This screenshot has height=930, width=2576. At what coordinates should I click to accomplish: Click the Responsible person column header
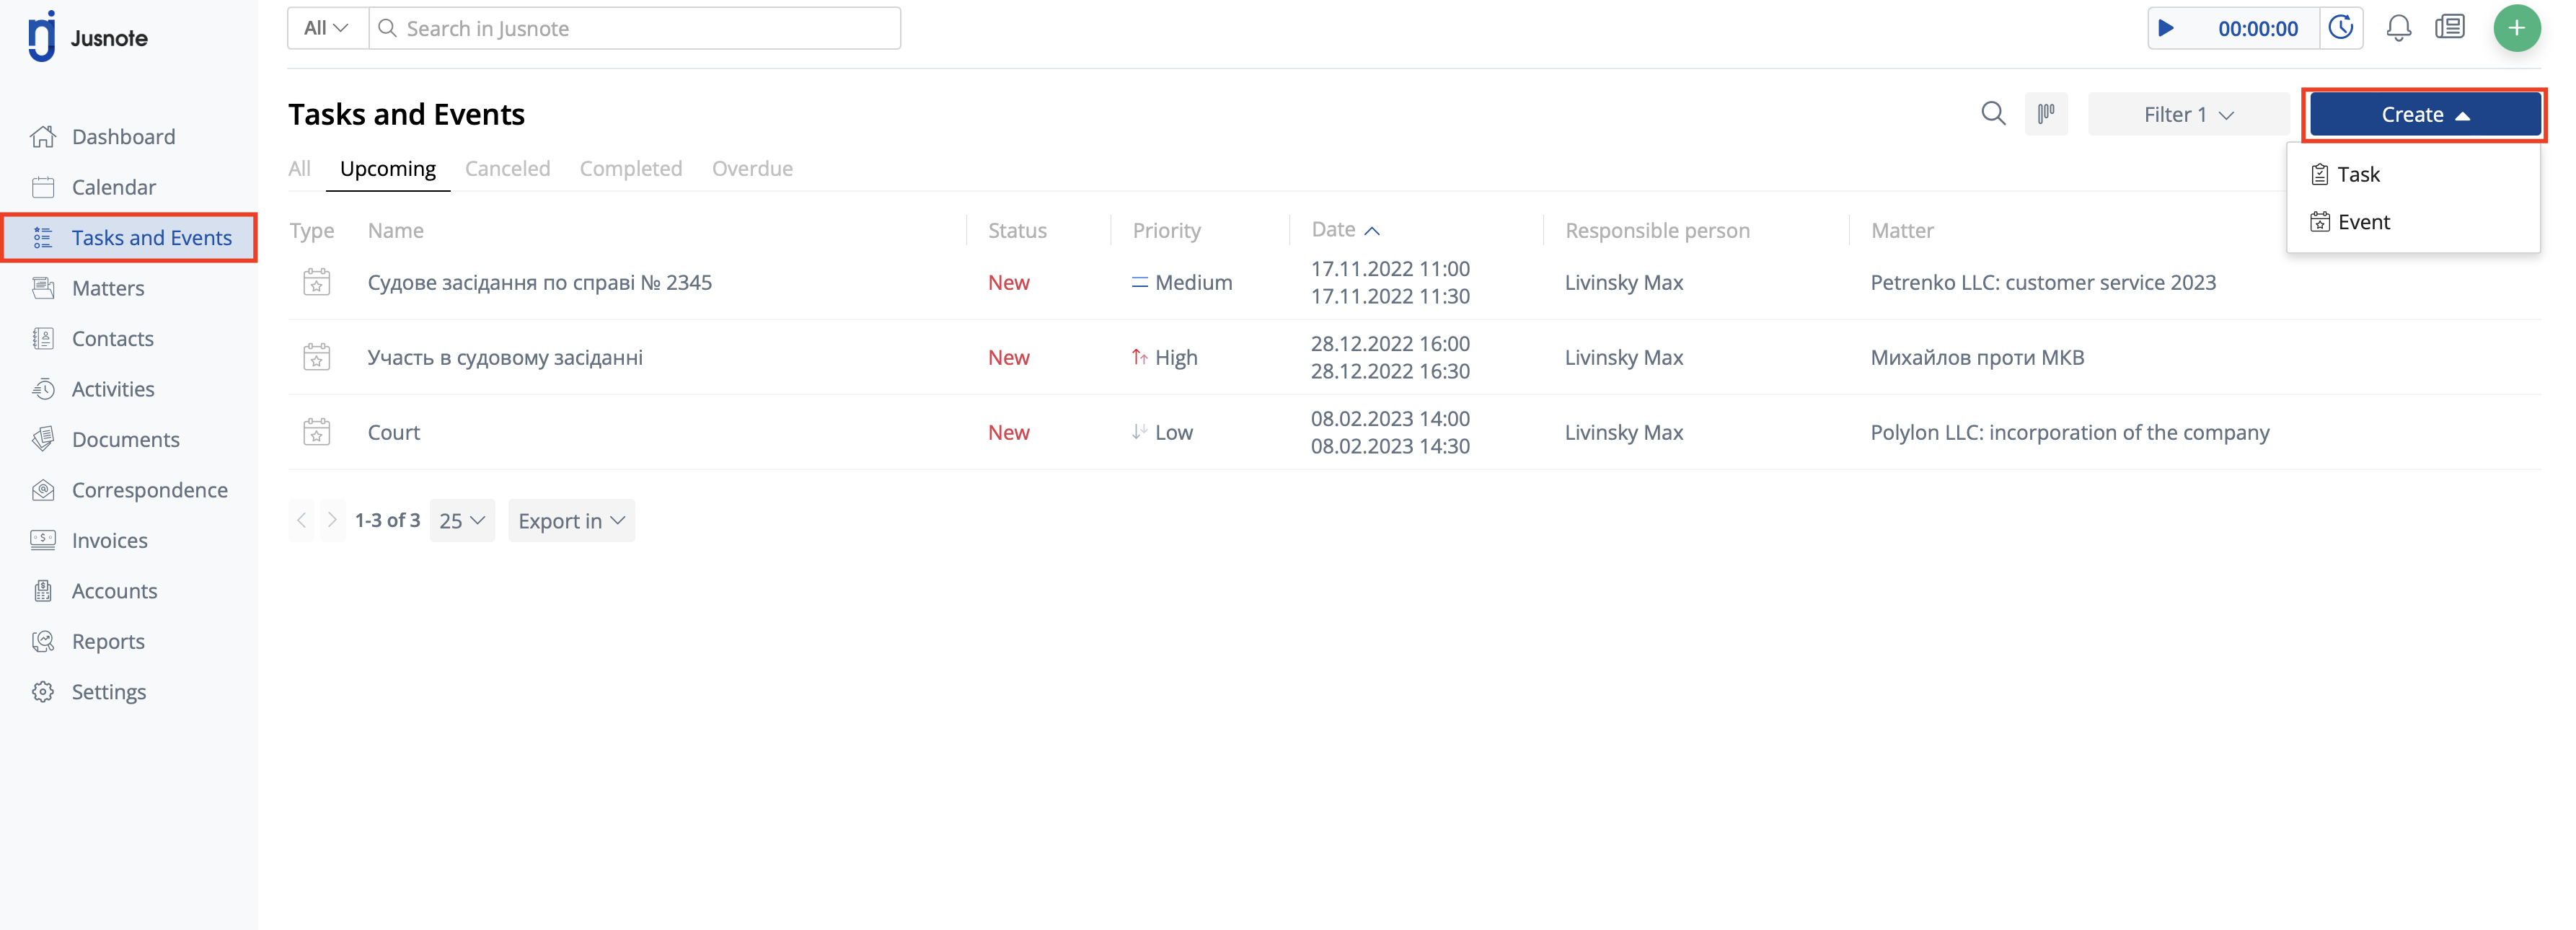tap(1657, 230)
